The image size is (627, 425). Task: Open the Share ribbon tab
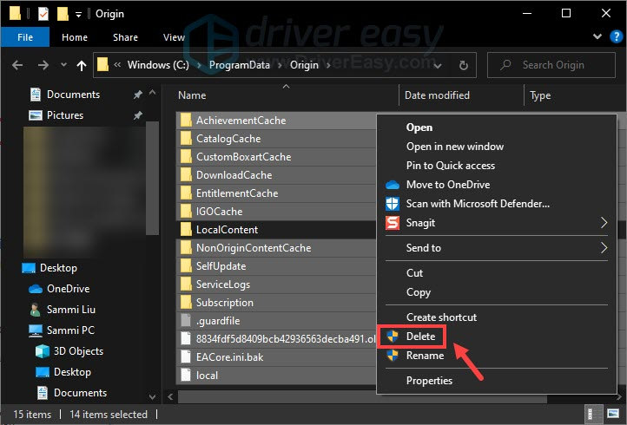pyautogui.click(x=125, y=37)
